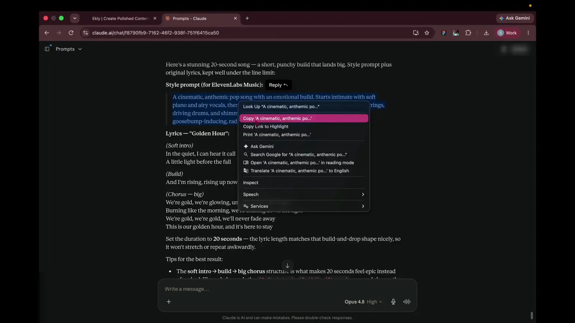Image resolution: width=575 pixels, height=323 pixels.
Task: Reload the current page
Action: (71, 33)
